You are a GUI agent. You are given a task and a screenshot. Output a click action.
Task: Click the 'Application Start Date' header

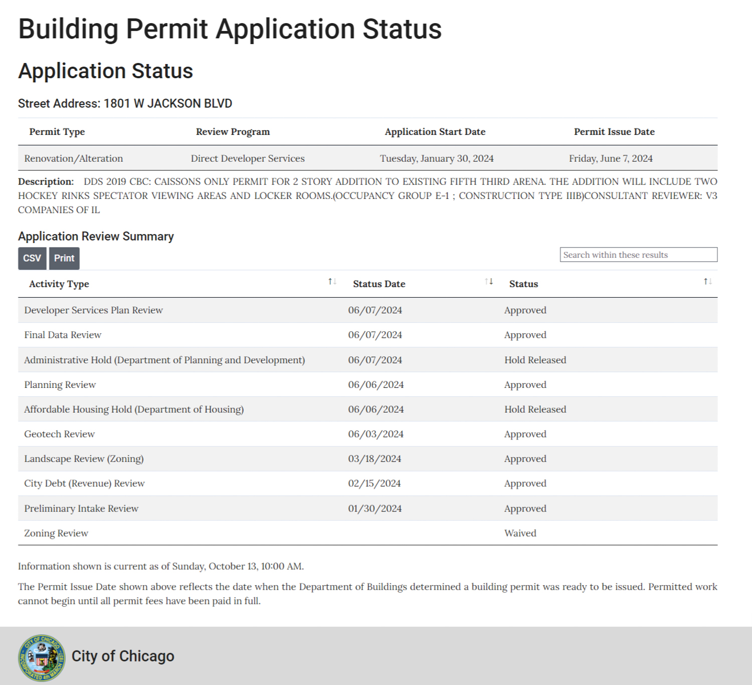click(435, 132)
